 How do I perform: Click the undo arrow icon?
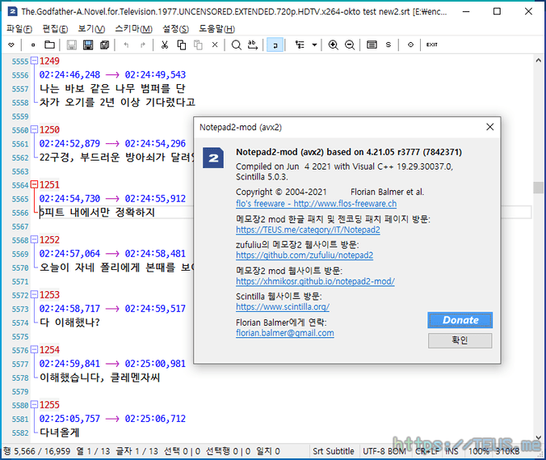click(126, 44)
